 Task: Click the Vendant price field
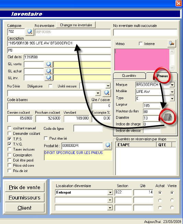(76, 118)
